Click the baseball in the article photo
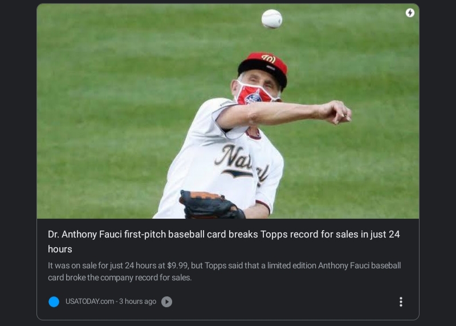The image size is (456, 326). 272,19
